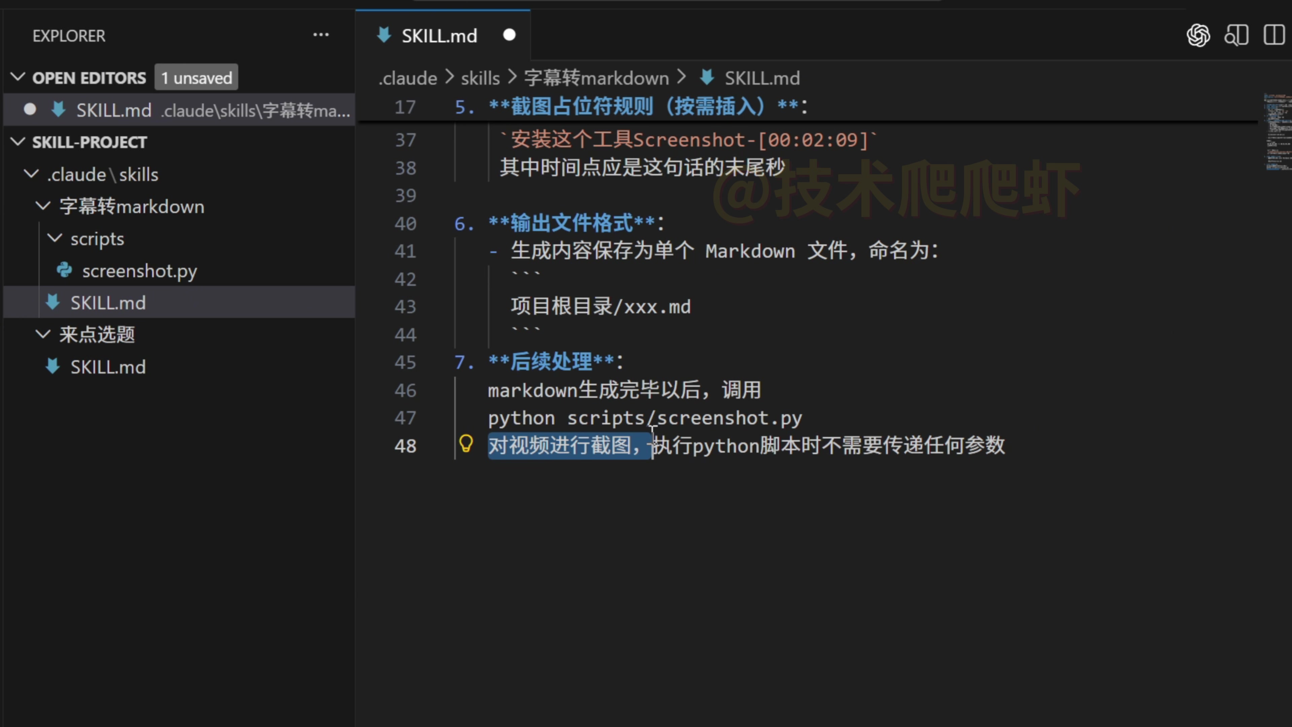
Task: Open Explorer more actions ellipsis
Action: (x=321, y=35)
